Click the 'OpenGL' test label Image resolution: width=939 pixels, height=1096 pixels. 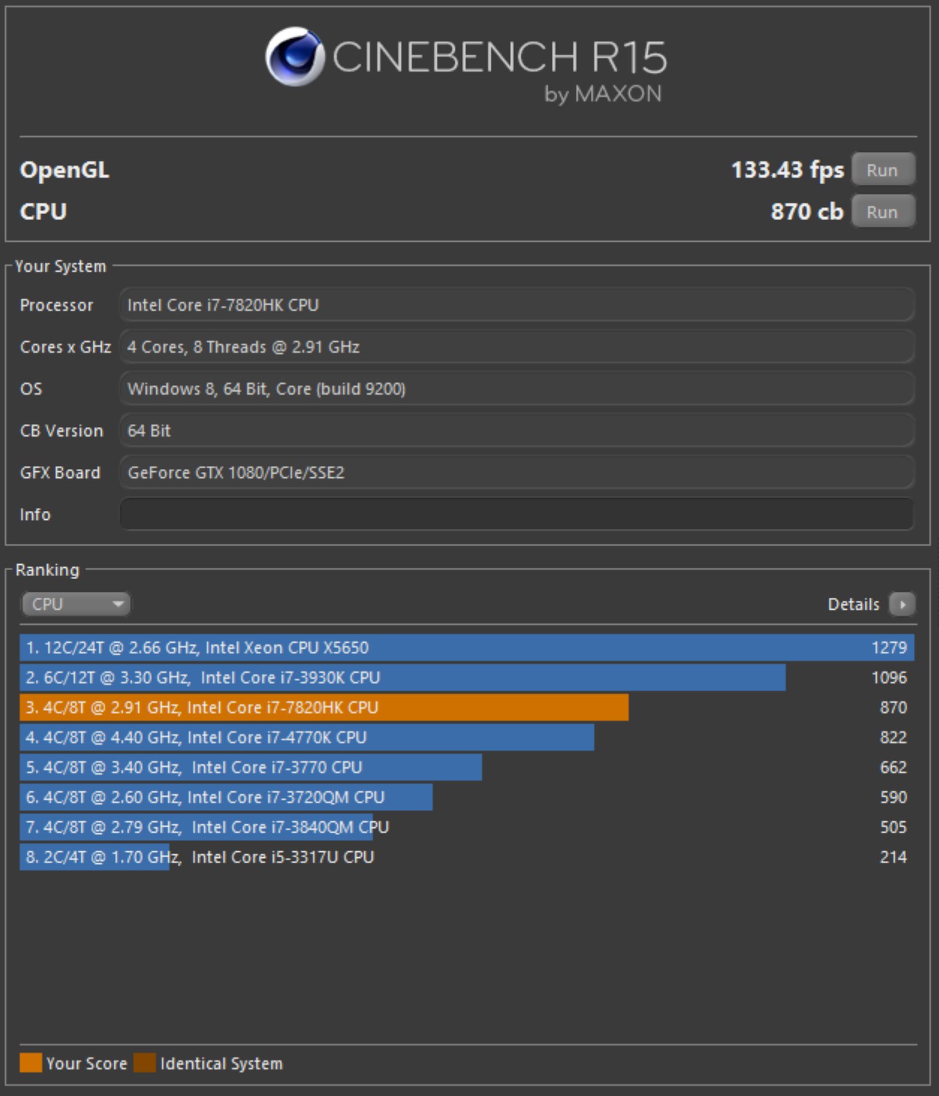tap(65, 171)
